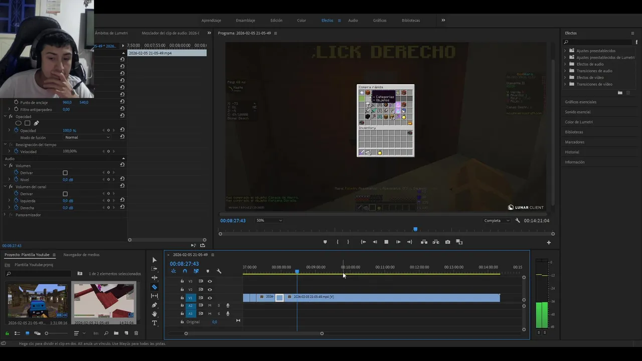Expand Ajustes preestablecidos folder
The width and height of the screenshot is (642, 361).
565,51
